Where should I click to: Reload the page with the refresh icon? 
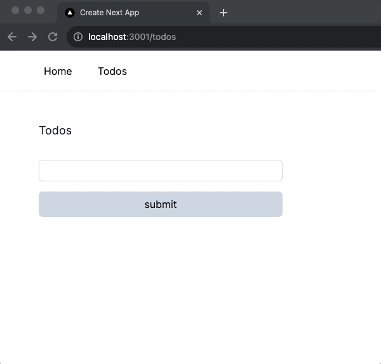53,37
